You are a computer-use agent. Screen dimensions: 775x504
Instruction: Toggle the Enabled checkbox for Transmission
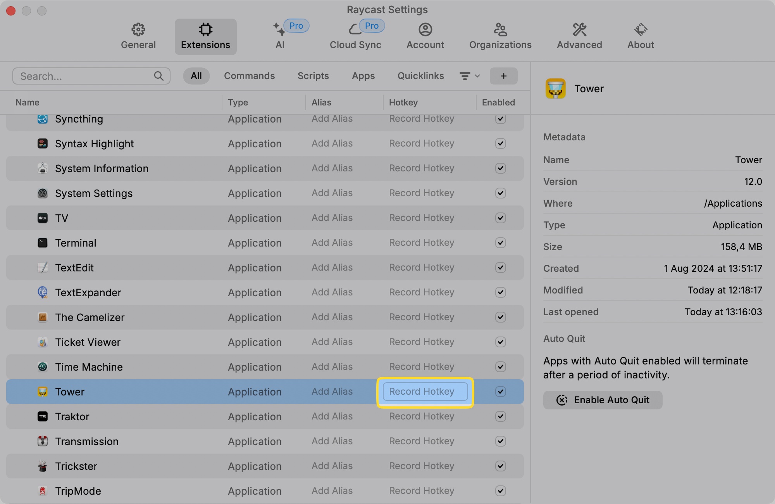tap(500, 441)
